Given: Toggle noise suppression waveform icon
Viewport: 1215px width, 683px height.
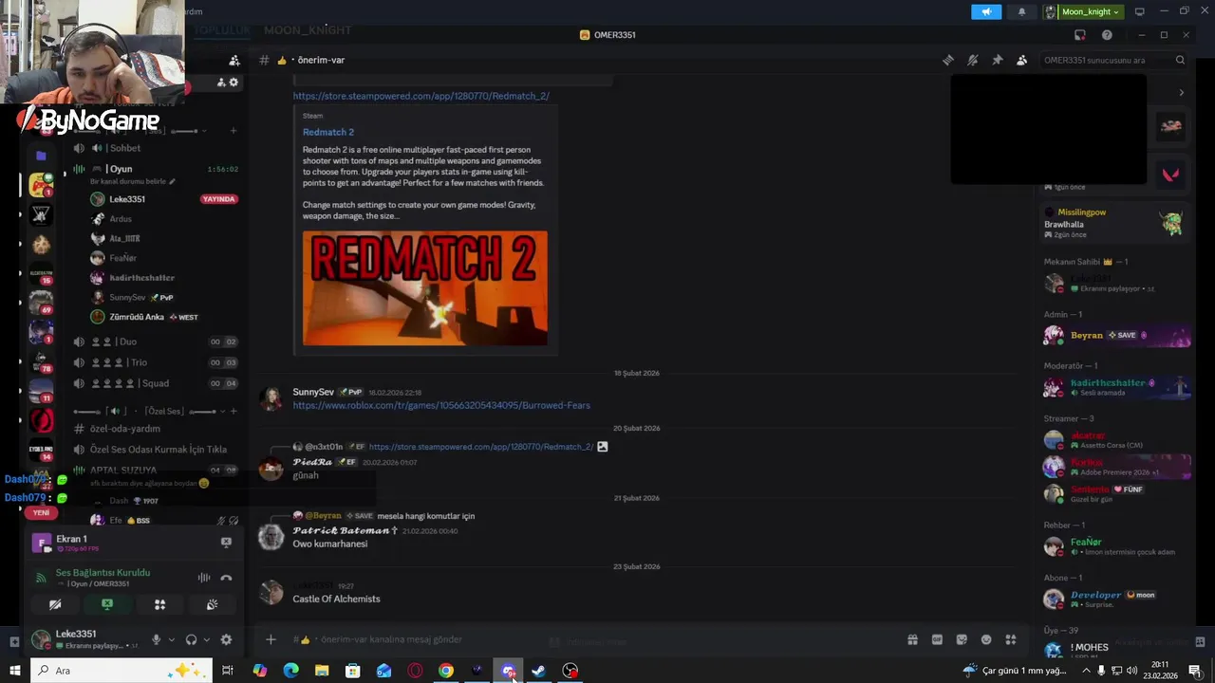Looking at the screenshot, I should [x=203, y=578].
